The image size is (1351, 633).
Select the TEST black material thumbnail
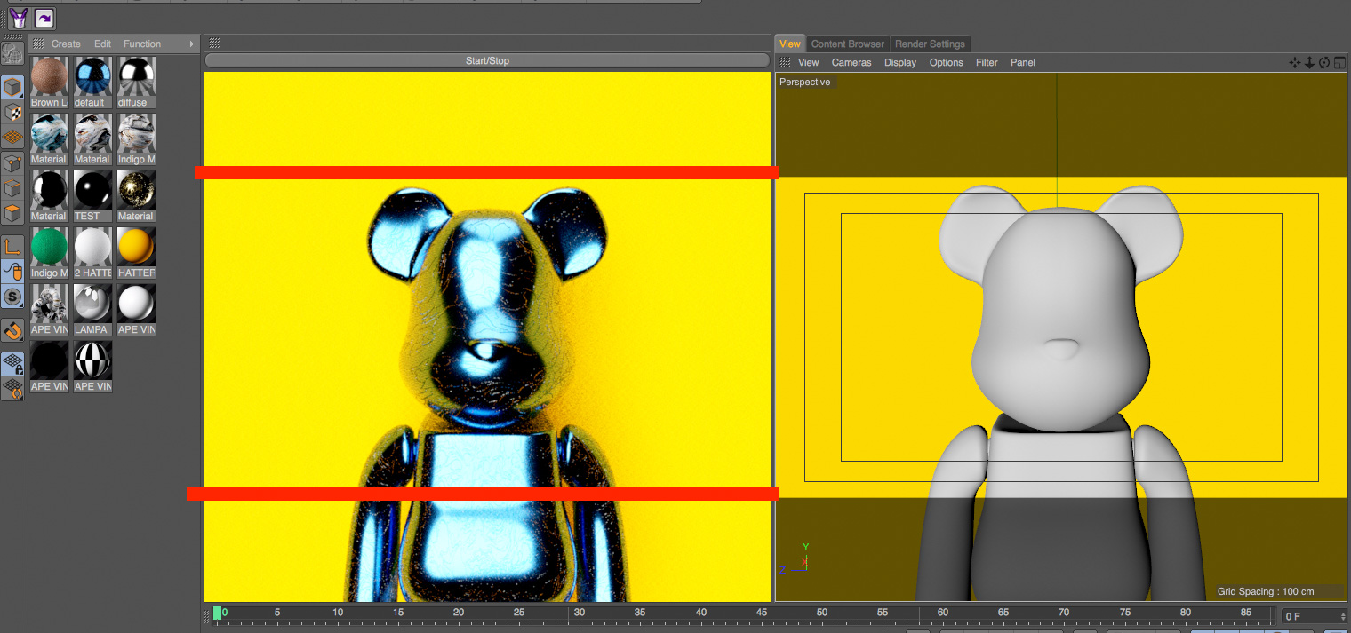[x=92, y=190]
